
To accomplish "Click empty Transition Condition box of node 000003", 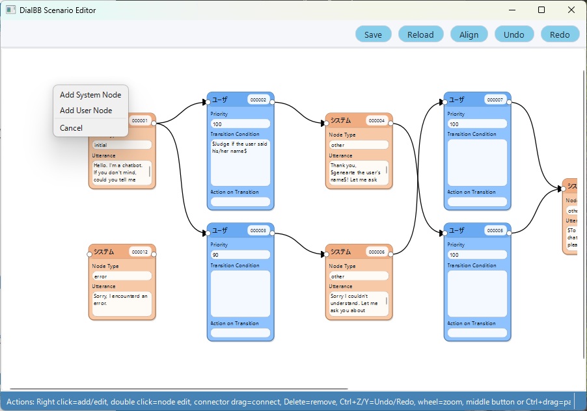I will [240, 293].
